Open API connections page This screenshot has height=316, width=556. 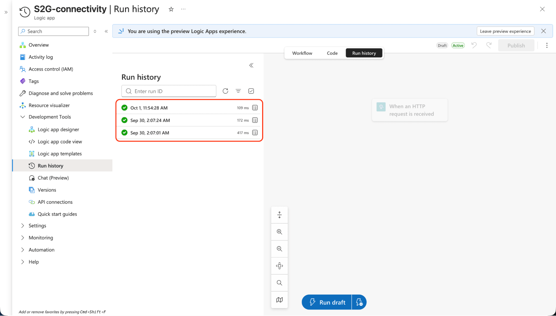(x=55, y=202)
